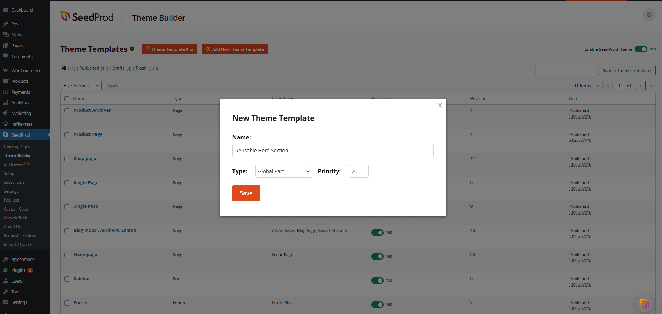Screen dimensions: 662x314
Task: Click the Users icon
Action: click(x=6, y=281)
